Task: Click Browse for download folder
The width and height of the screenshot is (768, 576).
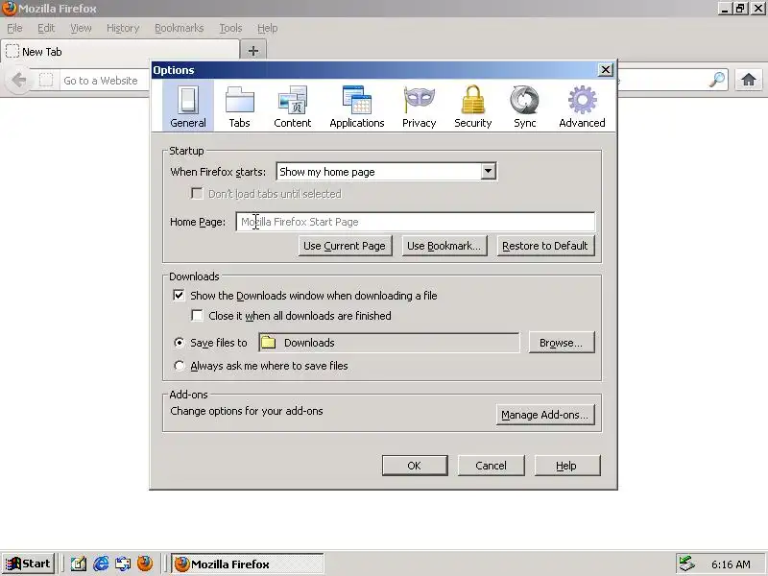Action: (562, 343)
